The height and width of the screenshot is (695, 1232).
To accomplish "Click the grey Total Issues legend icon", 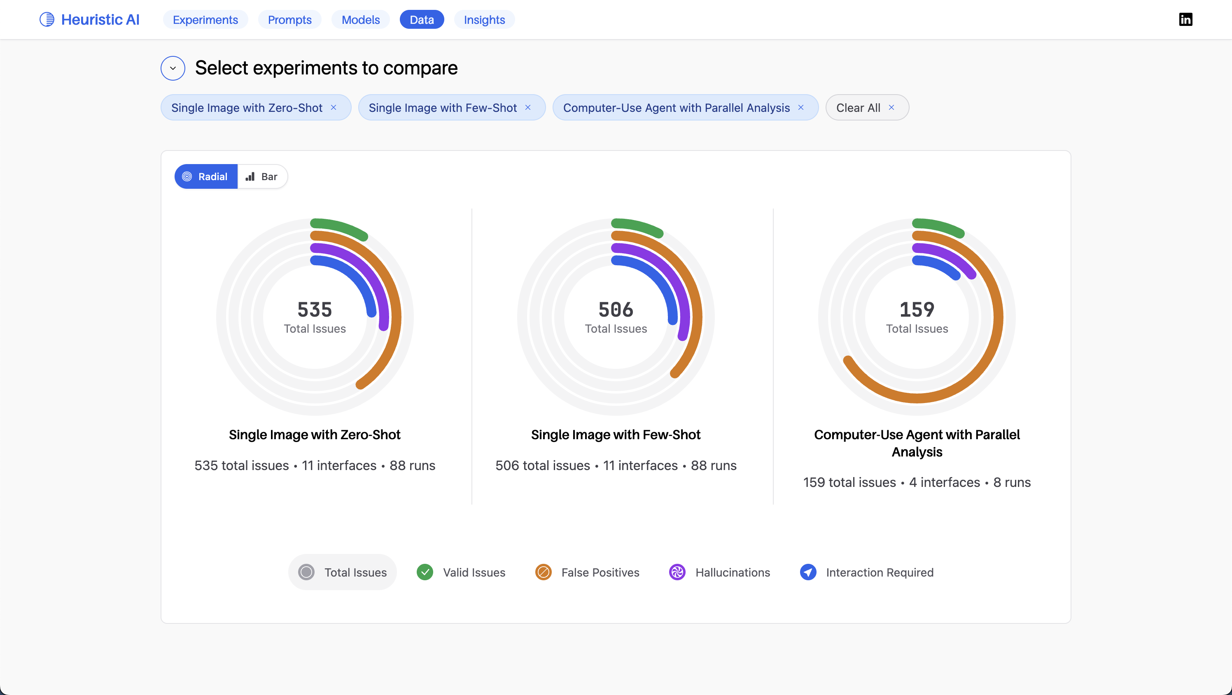I will (x=307, y=572).
